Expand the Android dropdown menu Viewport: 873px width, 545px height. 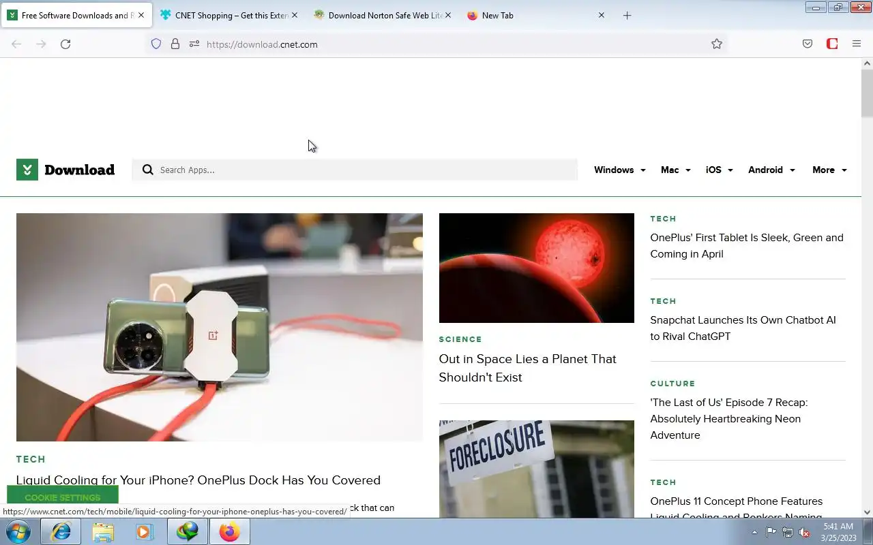point(771,170)
